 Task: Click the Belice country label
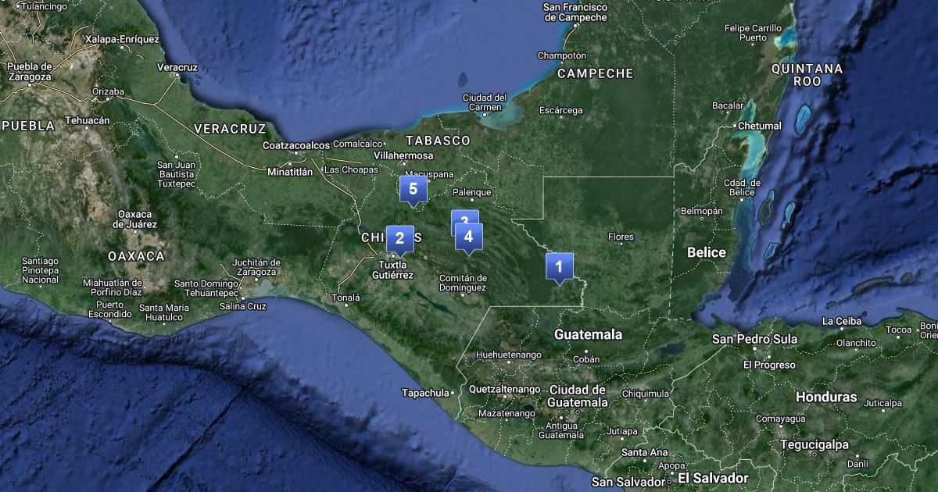coord(707,252)
